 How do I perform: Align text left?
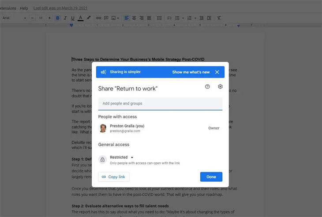[x=127, y=18]
